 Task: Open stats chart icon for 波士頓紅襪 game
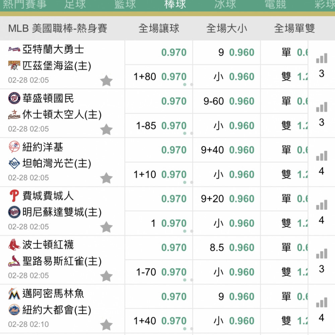tap(322, 253)
